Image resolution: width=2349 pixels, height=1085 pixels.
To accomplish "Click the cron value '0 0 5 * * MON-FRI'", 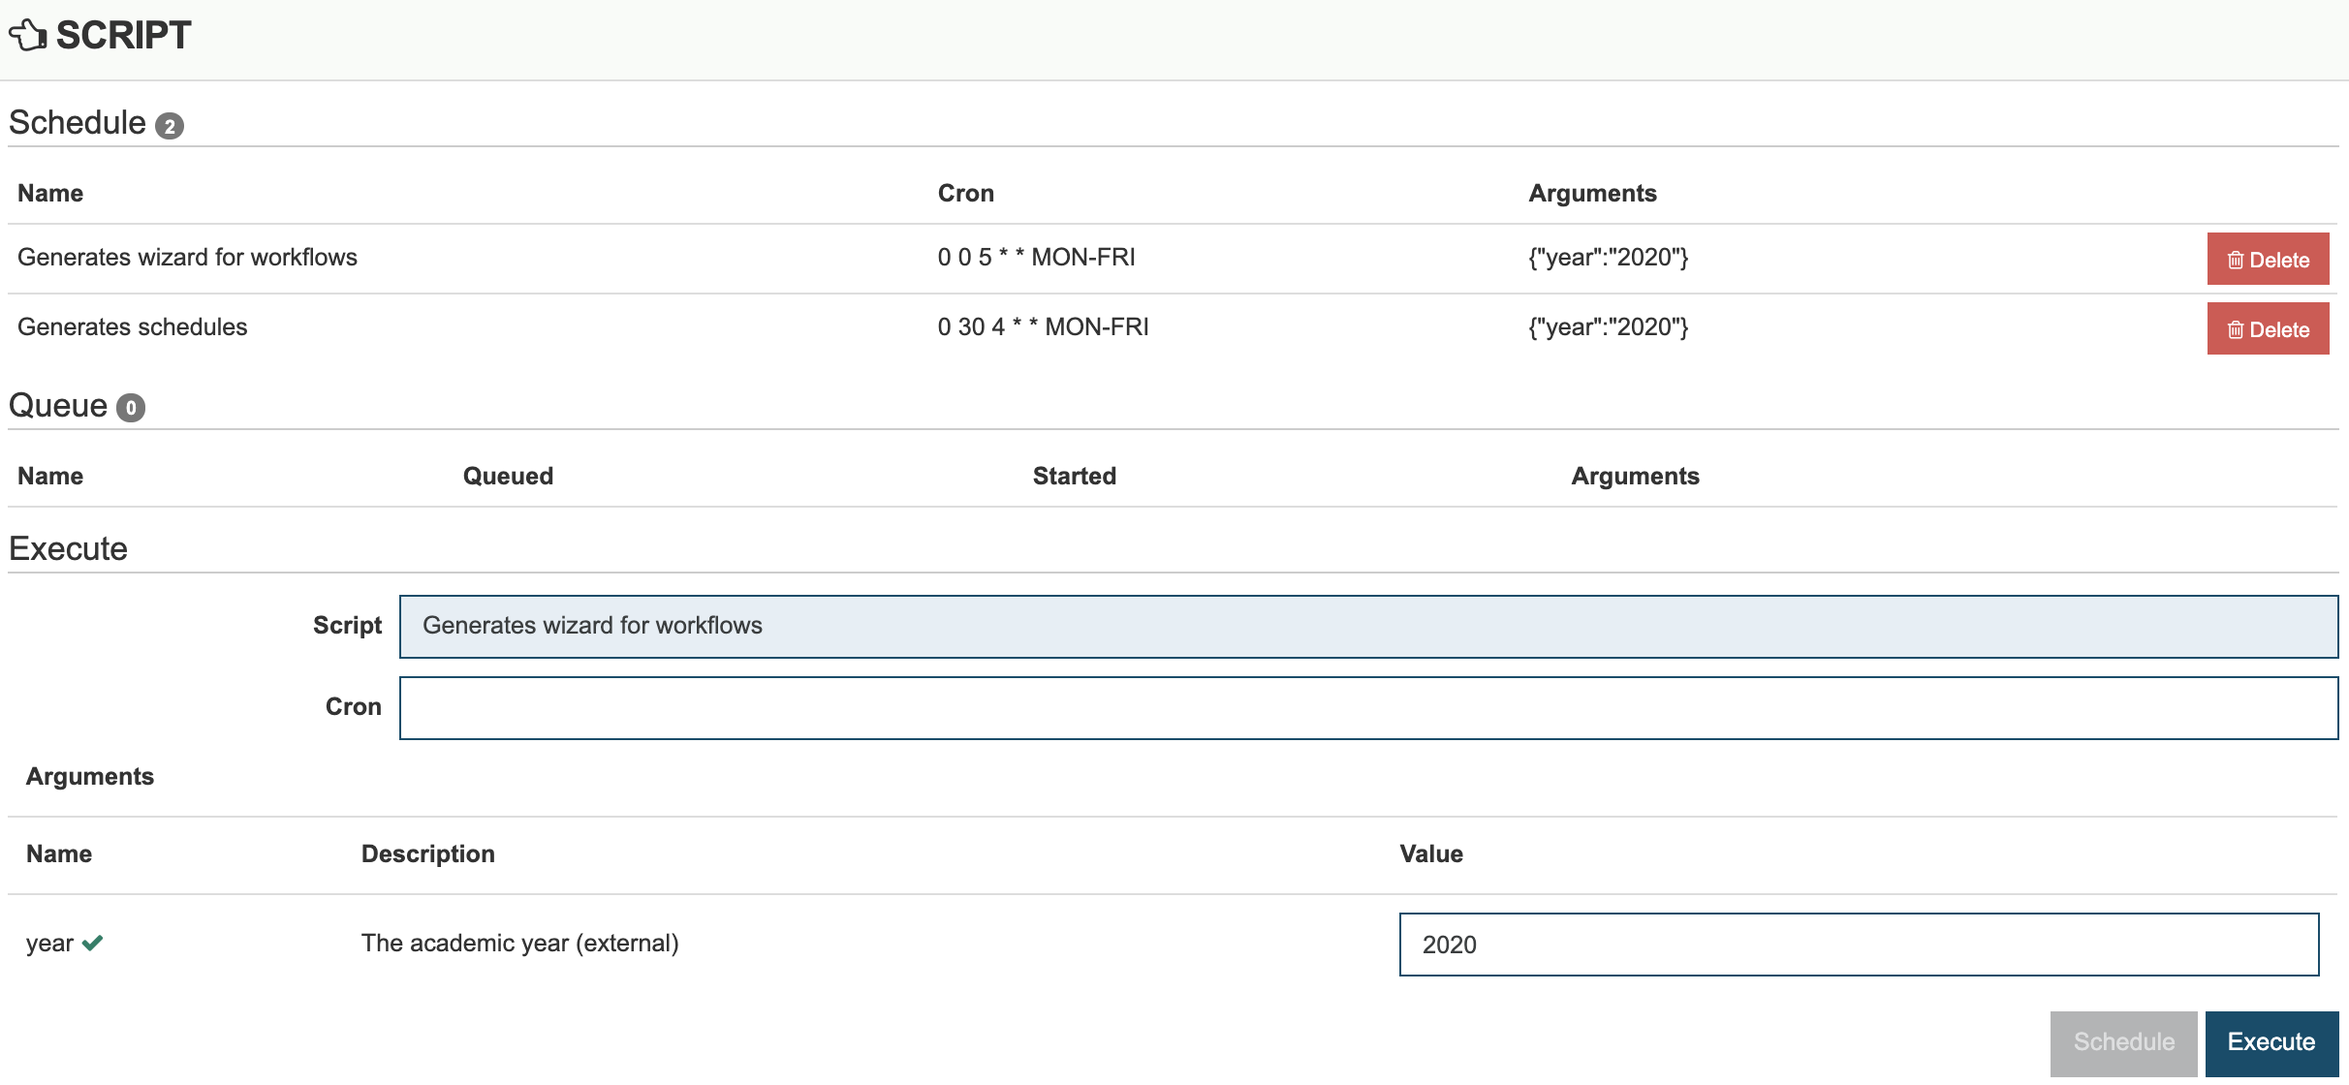I will click(1036, 257).
